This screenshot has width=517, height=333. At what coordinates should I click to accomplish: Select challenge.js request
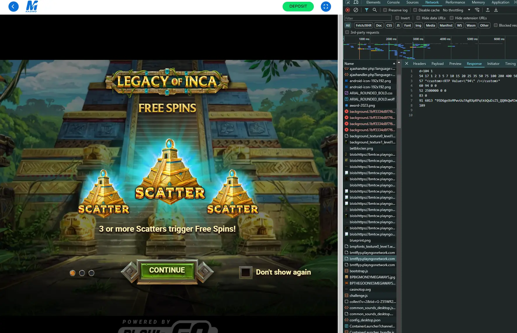click(370, 296)
